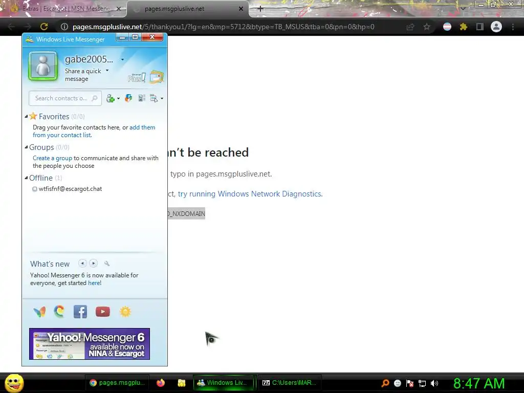
Task: Go forward in Chrome
Action: (x=28, y=27)
